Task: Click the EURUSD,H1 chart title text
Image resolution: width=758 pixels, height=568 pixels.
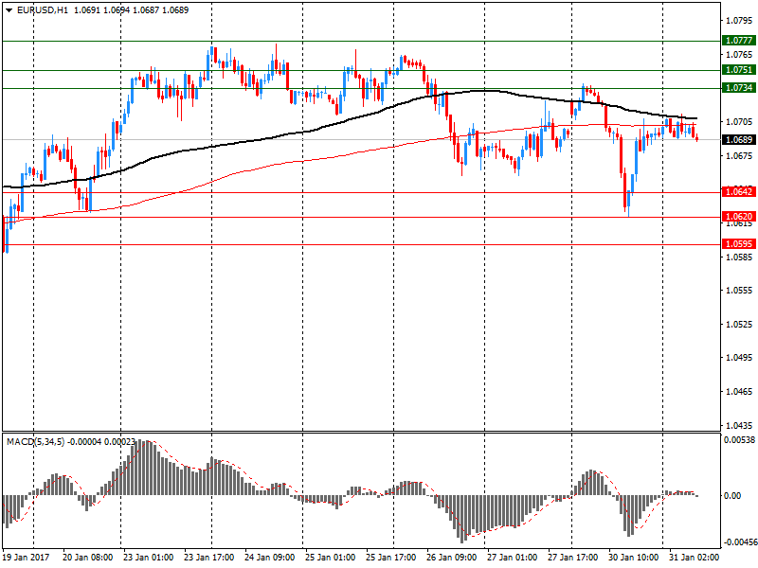Action: [x=43, y=10]
